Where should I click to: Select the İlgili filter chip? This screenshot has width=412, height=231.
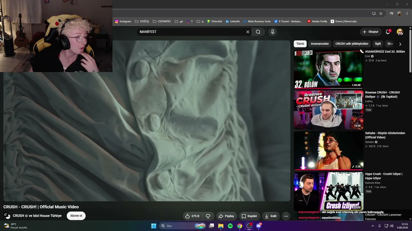(x=378, y=44)
